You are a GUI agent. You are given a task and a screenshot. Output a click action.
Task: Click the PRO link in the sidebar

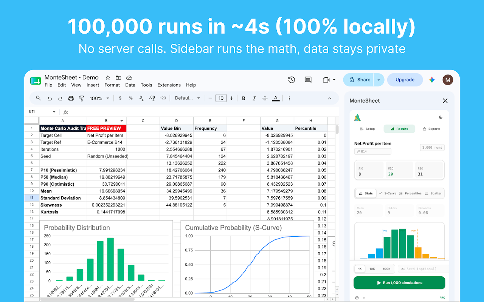click(x=442, y=297)
